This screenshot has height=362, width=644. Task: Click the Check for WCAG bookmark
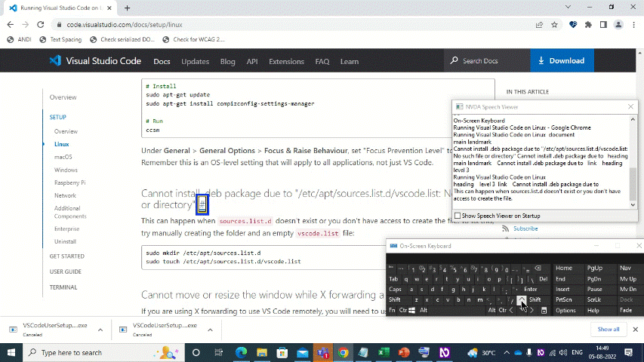(193, 39)
